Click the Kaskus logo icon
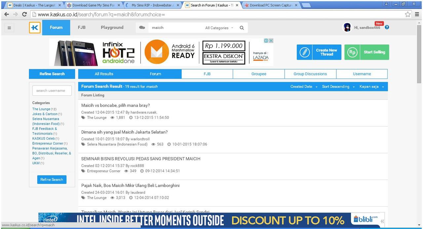Screen dimensions: 423x229 (35, 28)
